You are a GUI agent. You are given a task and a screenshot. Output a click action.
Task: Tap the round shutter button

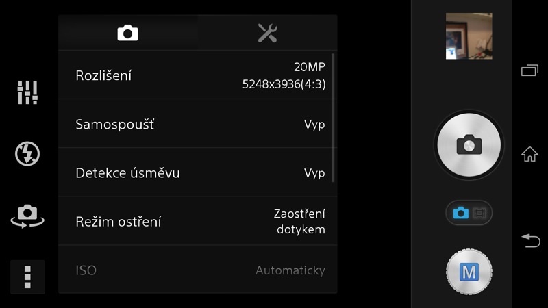469,145
